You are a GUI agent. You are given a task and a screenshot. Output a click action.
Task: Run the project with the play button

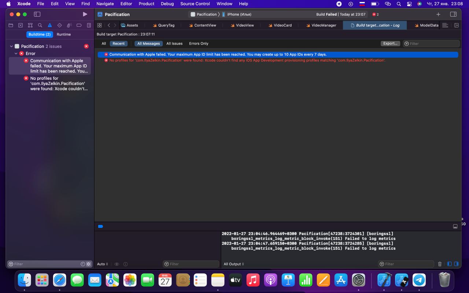point(85,14)
